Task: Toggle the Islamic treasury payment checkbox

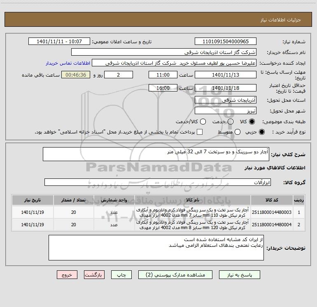Action: 200,132
